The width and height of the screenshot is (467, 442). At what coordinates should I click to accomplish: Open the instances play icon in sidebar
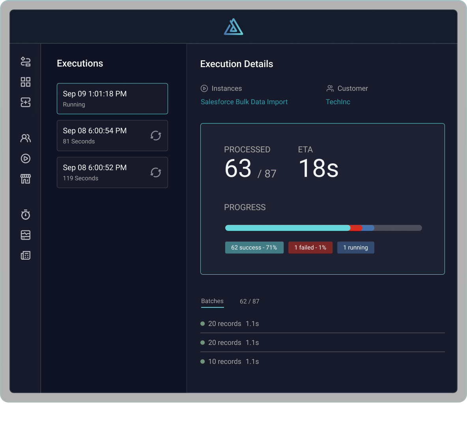tap(26, 159)
